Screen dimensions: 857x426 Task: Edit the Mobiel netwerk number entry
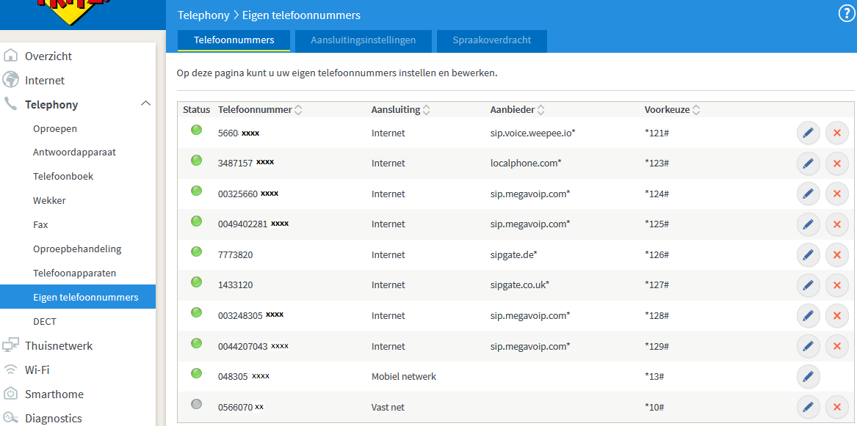(808, 377)
